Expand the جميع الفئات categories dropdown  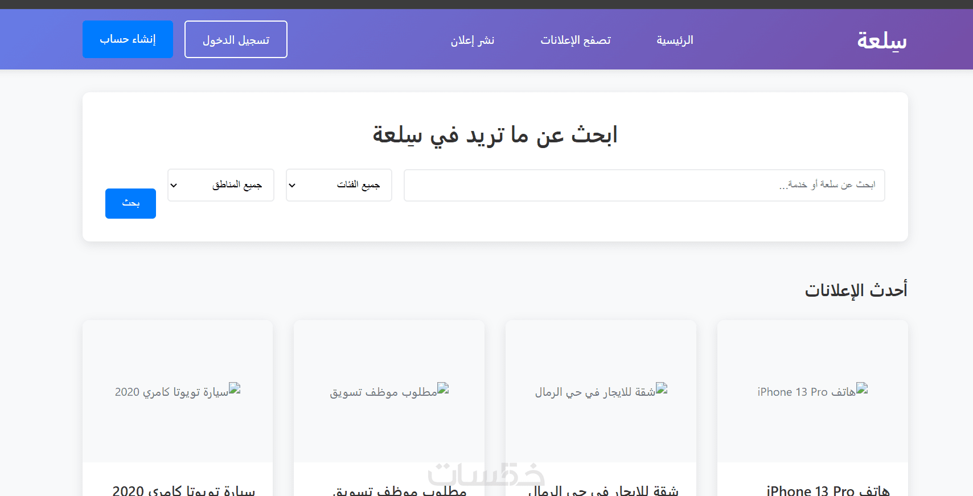(339, 185)
